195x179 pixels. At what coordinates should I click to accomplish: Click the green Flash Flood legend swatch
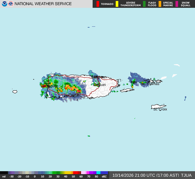point(144,4)
